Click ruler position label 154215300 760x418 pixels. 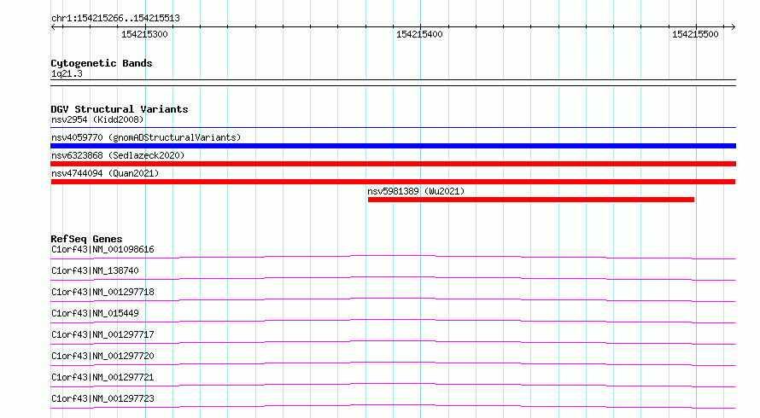coord(144,34)
